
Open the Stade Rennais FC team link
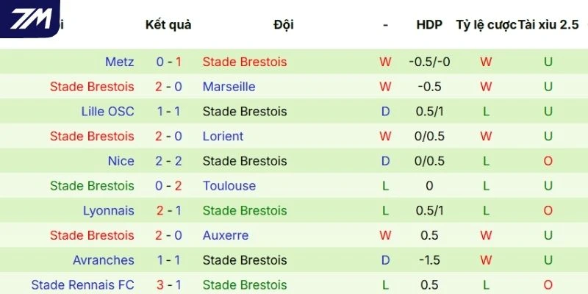[83, 285]
